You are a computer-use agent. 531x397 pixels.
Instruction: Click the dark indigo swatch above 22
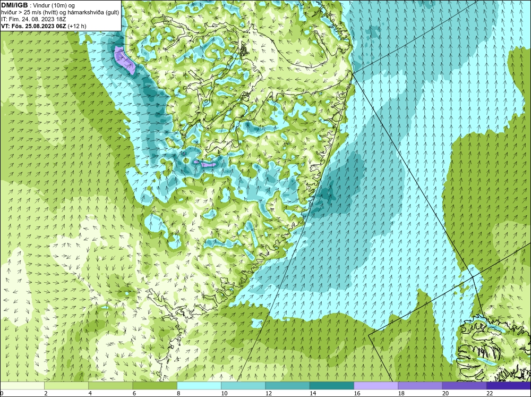point(509,385)
